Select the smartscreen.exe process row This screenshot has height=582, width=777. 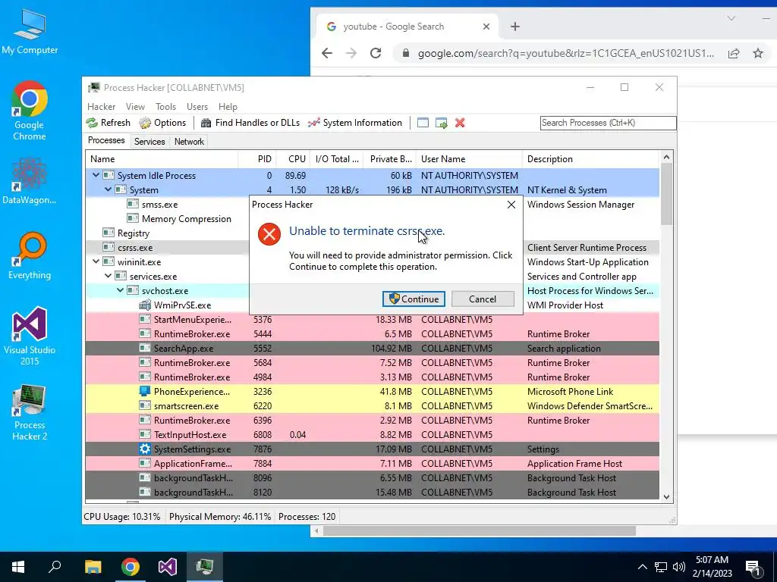pyautogui.click(x=372, y=406)
